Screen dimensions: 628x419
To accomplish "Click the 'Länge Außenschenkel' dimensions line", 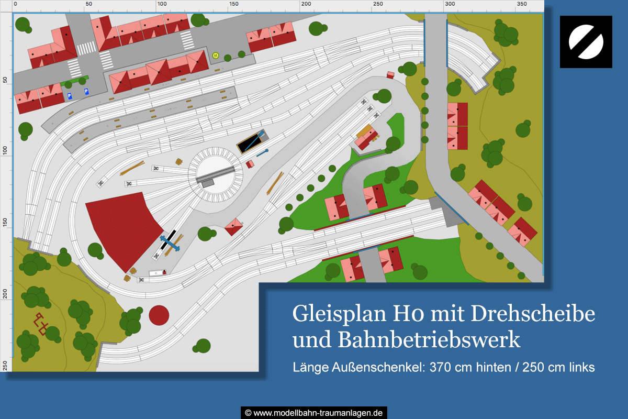I will [444, 368].
